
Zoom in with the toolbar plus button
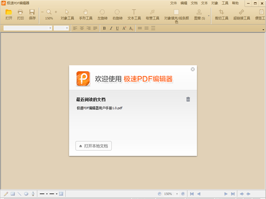click(56, 12)
